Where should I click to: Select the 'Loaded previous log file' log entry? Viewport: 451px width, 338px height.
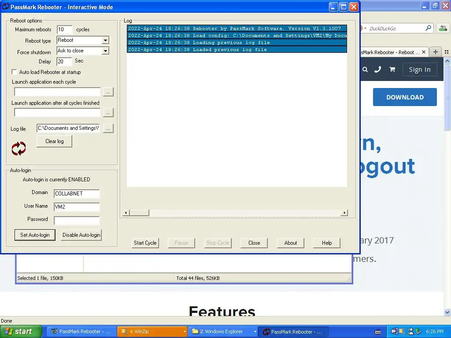click(237, 49)
